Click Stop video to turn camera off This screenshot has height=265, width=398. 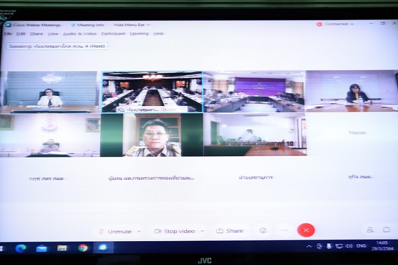tap(174, 231)
